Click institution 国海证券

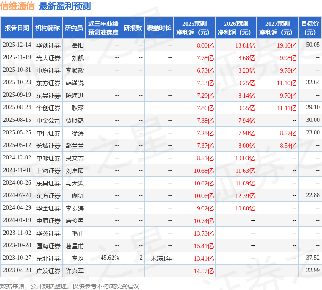pyautogui.click(x=48, y=246)
